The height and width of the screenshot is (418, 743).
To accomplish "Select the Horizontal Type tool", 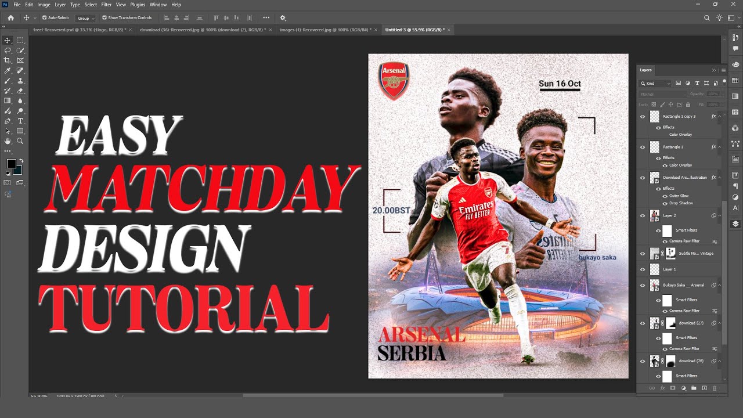I will (x=20, y=121).
